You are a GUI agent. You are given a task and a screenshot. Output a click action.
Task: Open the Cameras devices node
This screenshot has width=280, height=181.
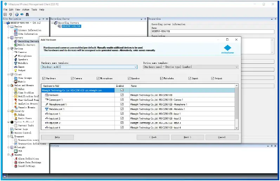click(22, 52)
